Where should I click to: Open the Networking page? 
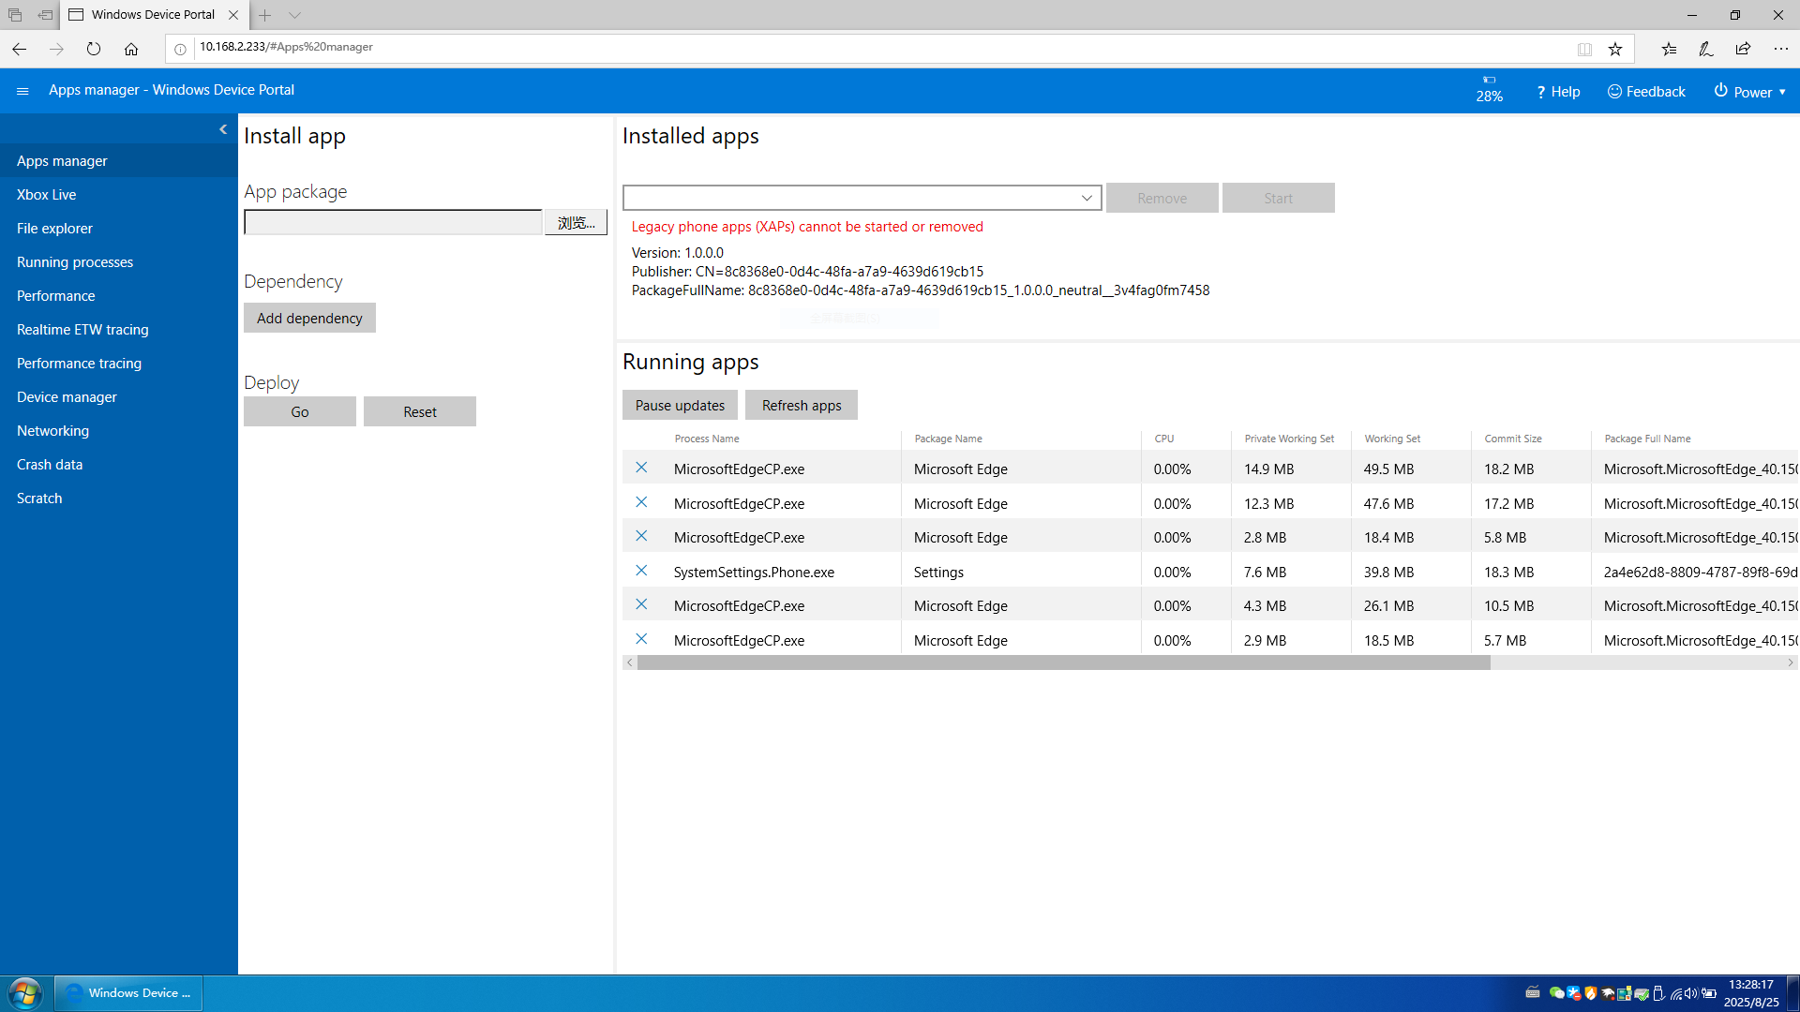coord(119,431)
